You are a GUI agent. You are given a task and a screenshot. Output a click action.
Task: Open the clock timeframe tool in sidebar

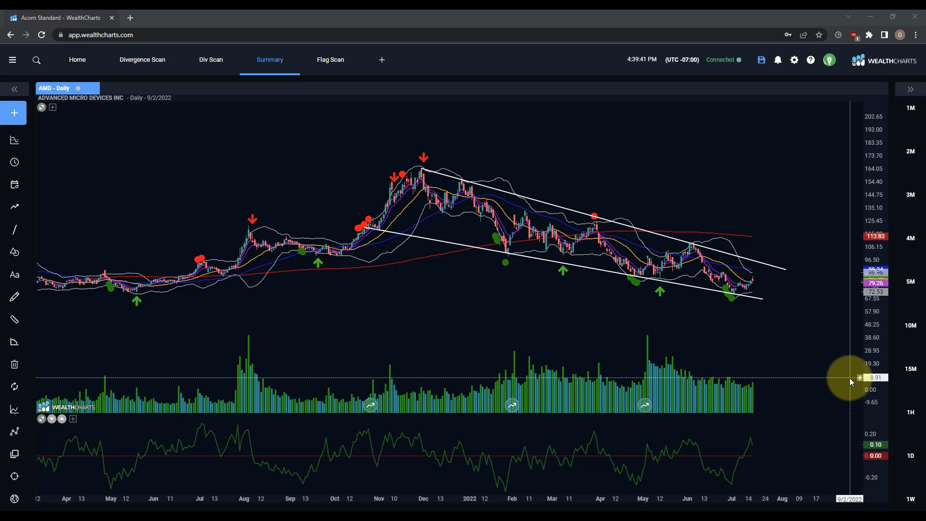coord(14,163)
